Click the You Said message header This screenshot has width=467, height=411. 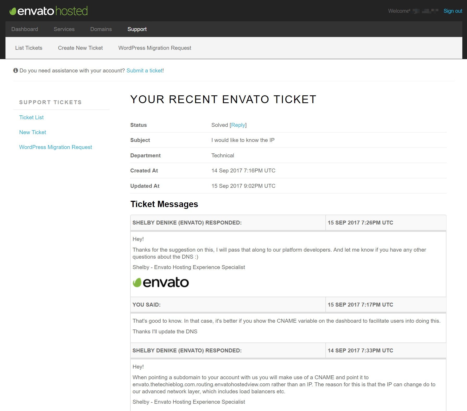pyautogui.click(x=228, y=305)
